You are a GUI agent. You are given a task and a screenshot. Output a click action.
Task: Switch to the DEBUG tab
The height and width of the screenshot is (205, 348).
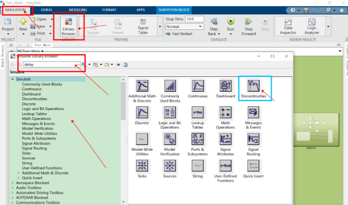pyautogui.click(x=46, y=10)
